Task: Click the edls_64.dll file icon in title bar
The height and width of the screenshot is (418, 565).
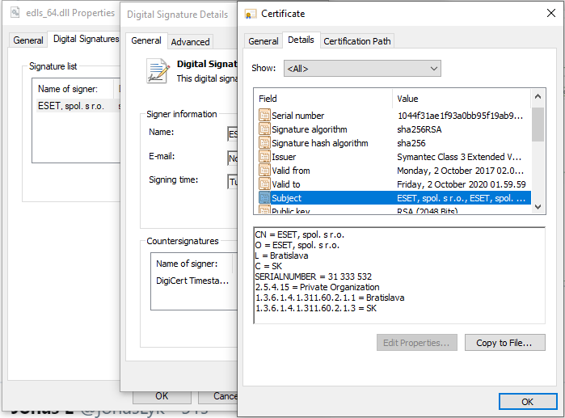Action: (x=15, y=13)
